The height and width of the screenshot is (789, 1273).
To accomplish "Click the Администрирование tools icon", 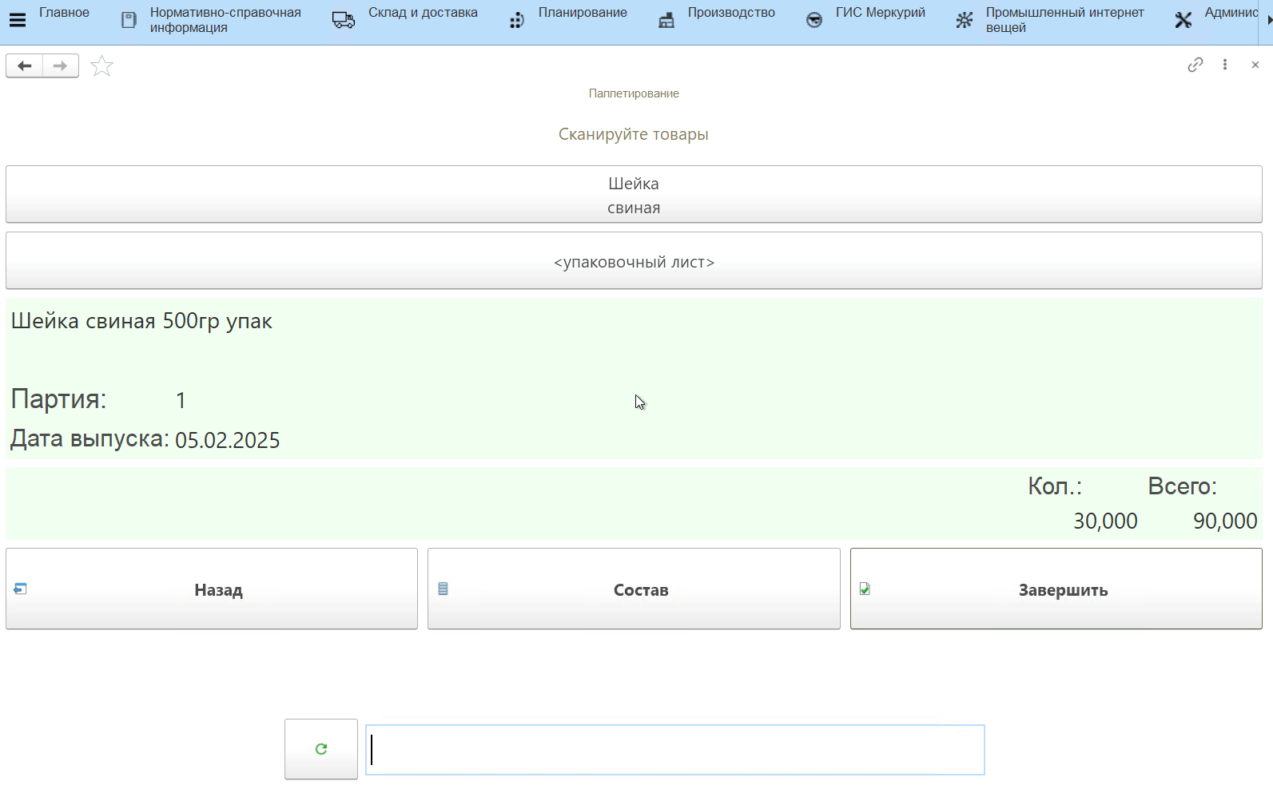I will coord(1183,20).
